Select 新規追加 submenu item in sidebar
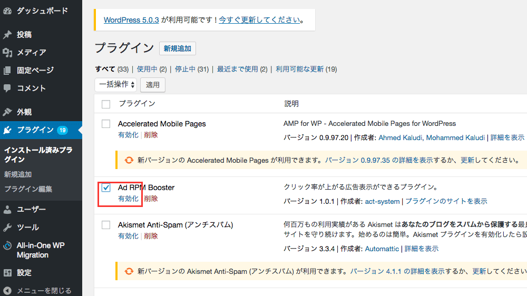Screen dimensions: 527x296 click(18, 174)
